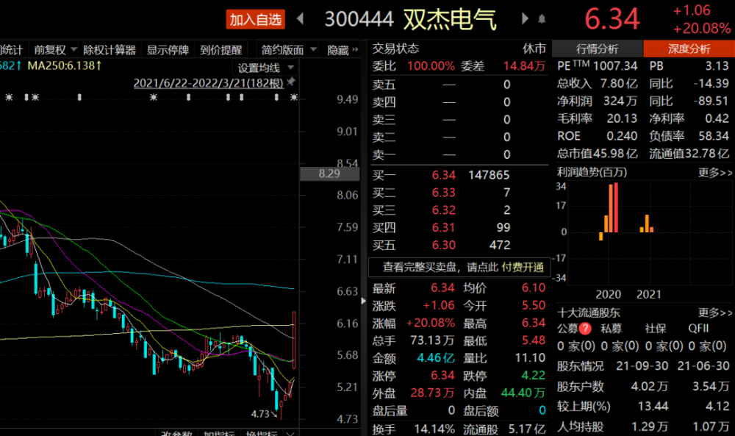Click 更多>> beside 利润趋势
Screen dimensions: 735x436
point(715,173)
